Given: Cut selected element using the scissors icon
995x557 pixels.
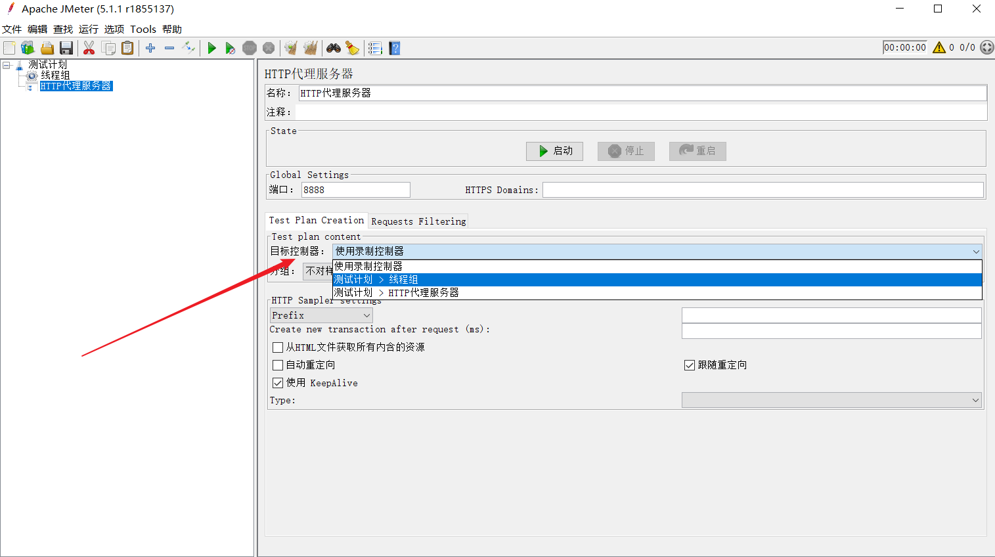Looking at the screenshot, I should click(89, 47).
